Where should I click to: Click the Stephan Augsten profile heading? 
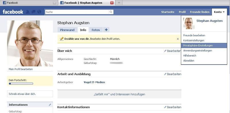click(73, 23)
